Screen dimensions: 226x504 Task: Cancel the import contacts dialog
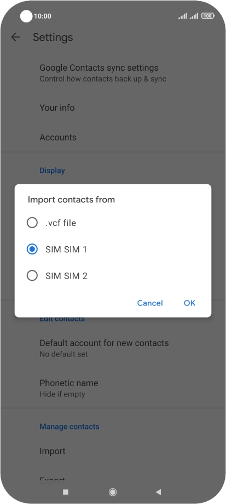click(x=150, y=303)
